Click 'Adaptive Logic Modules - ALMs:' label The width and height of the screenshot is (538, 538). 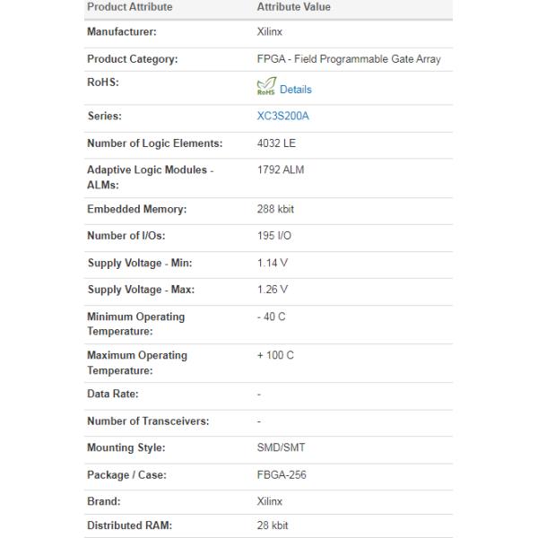151,178
